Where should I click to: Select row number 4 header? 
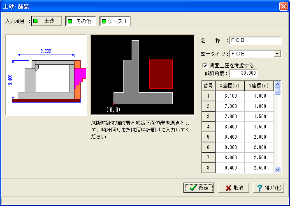209,127
